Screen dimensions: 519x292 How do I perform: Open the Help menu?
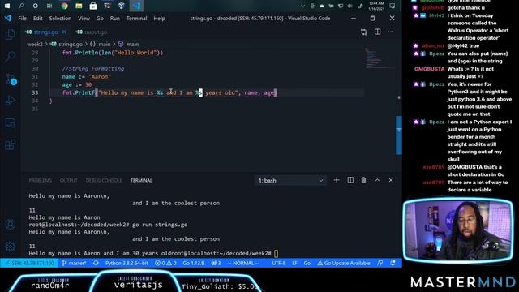click(x=159, y=18)
